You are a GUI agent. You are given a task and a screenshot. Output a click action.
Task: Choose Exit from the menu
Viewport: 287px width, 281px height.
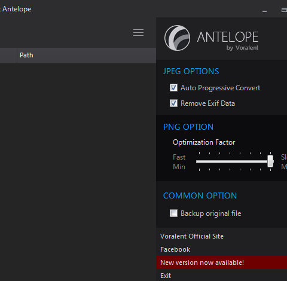166,276
